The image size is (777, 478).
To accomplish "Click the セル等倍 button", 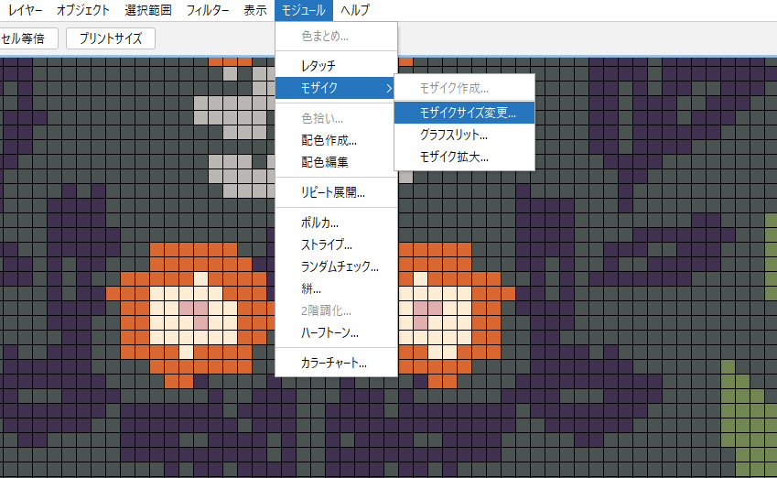I will 27,38.
